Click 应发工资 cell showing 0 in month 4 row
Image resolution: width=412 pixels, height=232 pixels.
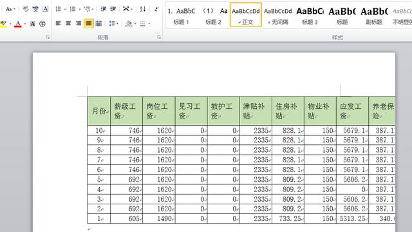pyautogui.click(x=352, y=189)
